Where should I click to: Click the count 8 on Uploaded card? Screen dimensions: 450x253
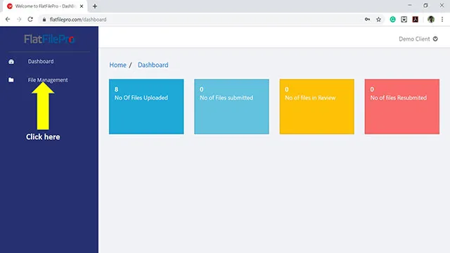[x=116, y=89]
